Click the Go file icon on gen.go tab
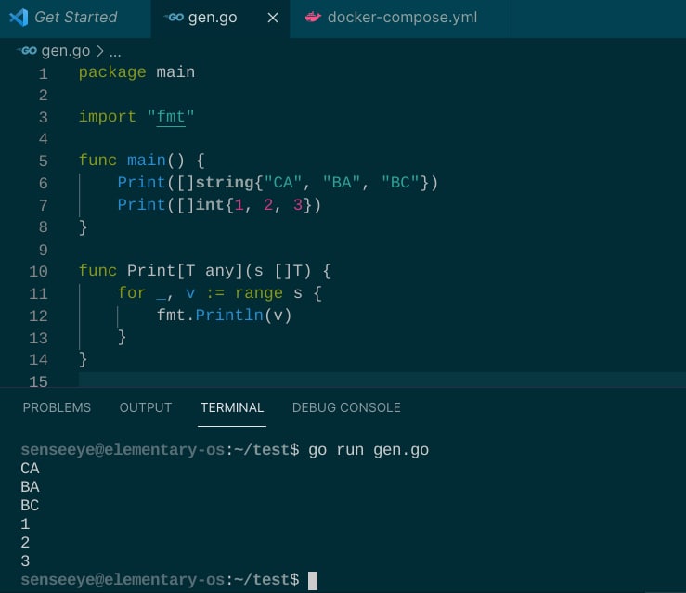 point(175,18)
